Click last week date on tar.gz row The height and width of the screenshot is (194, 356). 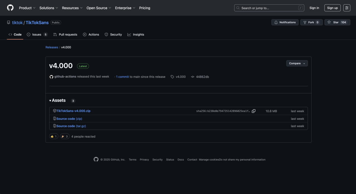(297, 126)
